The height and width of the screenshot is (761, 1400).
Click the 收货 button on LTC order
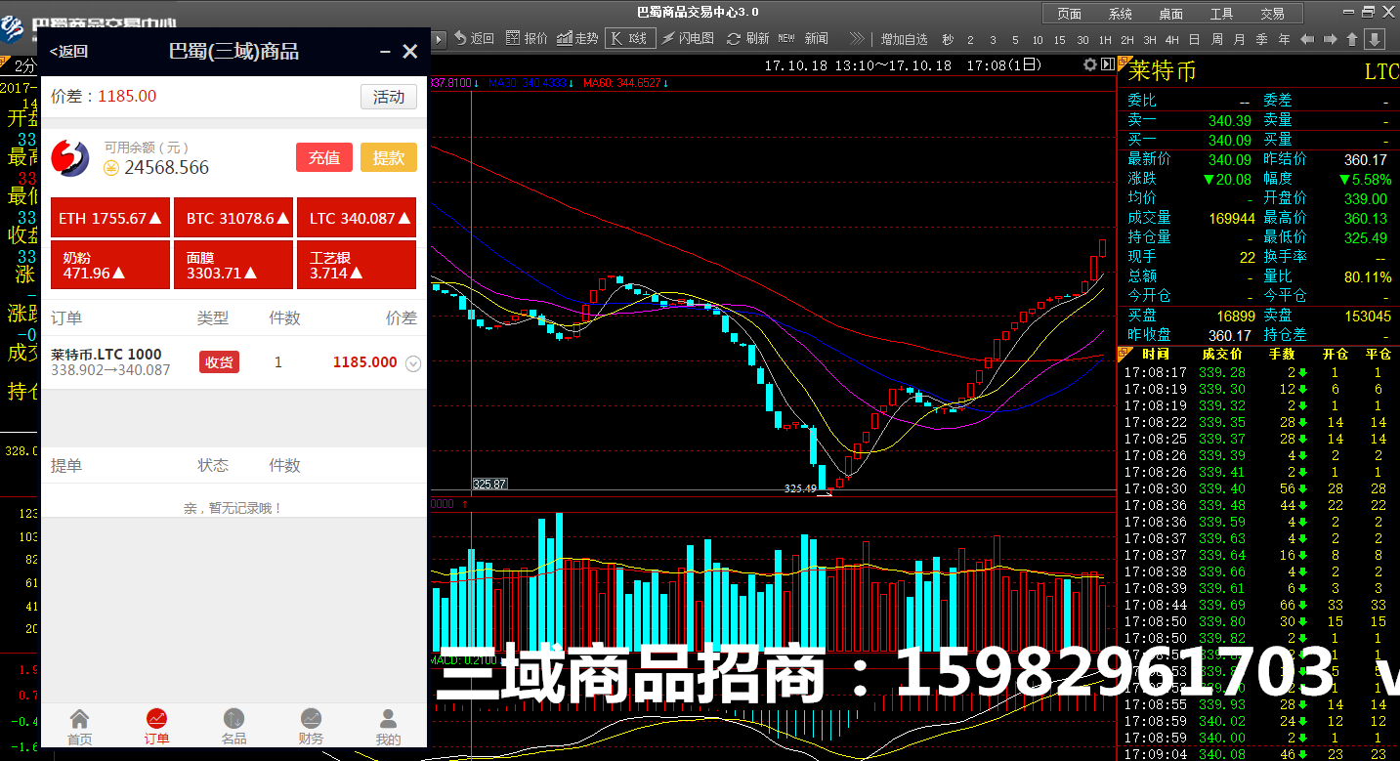point(219,361)
